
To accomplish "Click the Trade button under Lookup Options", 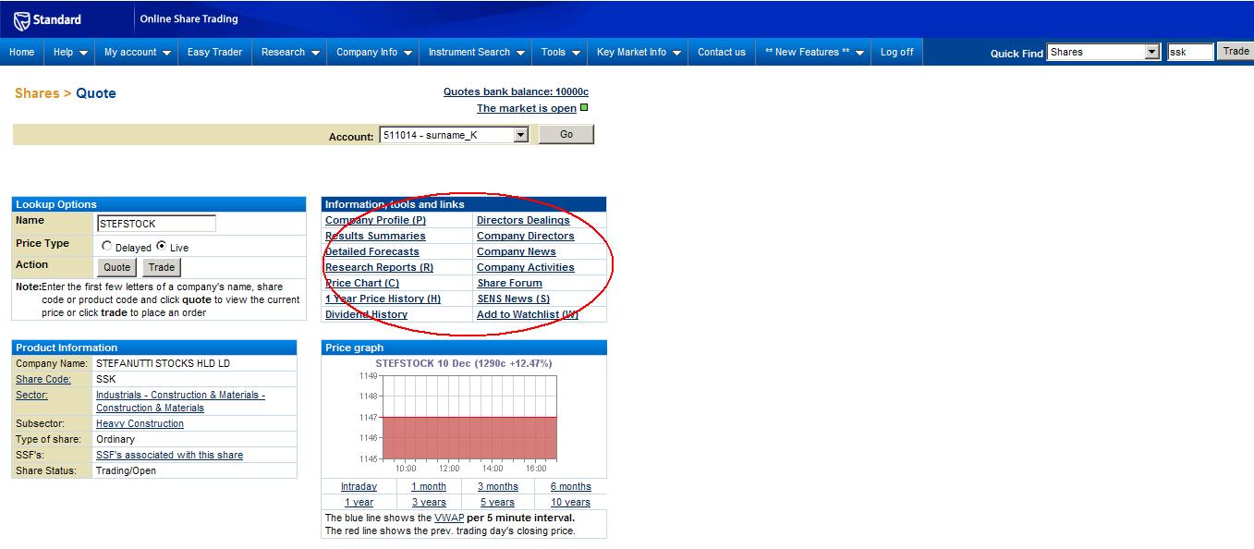I will [162, 267].
